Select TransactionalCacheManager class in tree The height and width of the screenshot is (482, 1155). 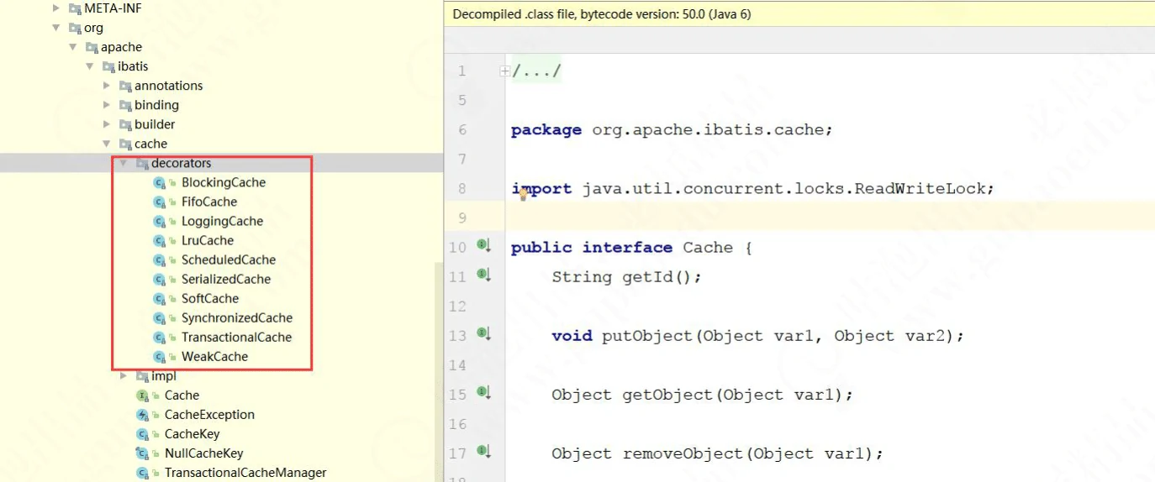click(x=245, y=473)
